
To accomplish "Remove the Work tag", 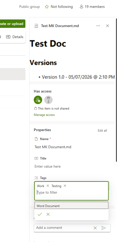I will (48, 186).
